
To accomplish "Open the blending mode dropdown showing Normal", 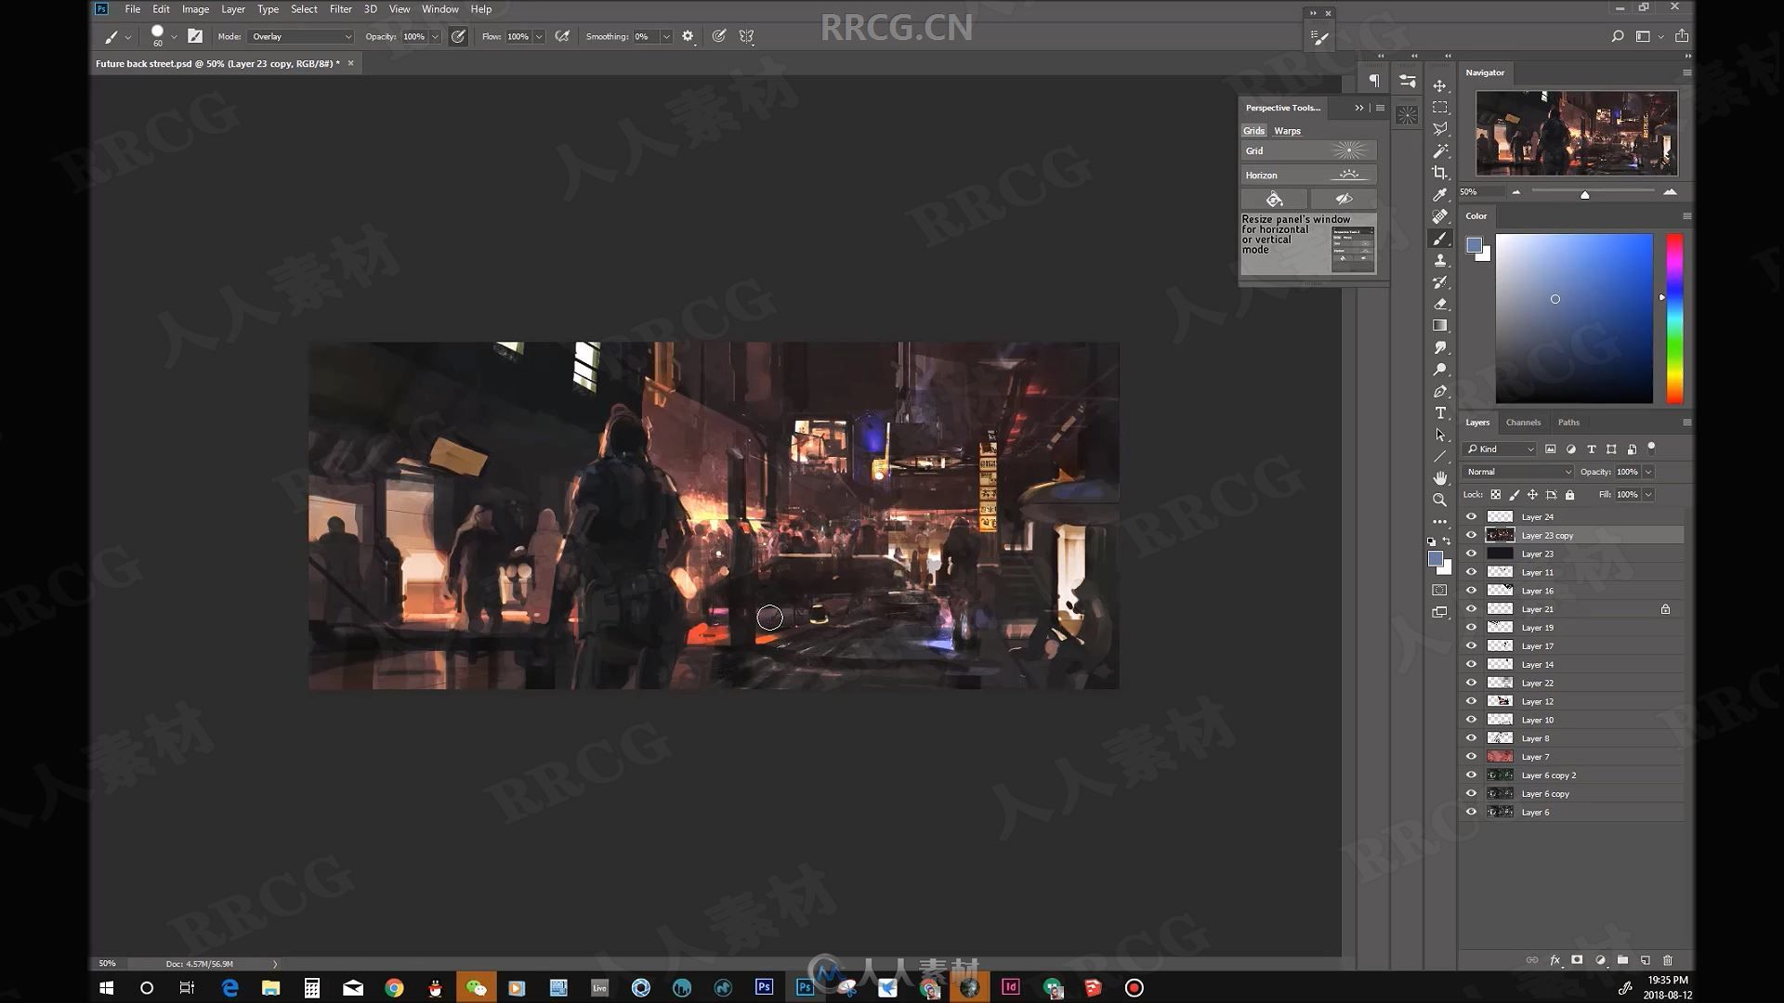I will 1517,472.
